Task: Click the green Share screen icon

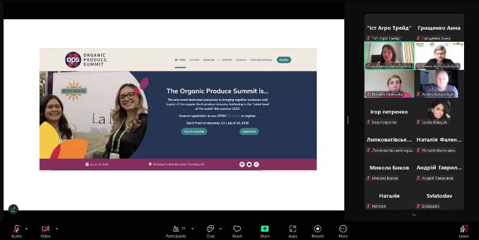Action: (x=265, y=229)
